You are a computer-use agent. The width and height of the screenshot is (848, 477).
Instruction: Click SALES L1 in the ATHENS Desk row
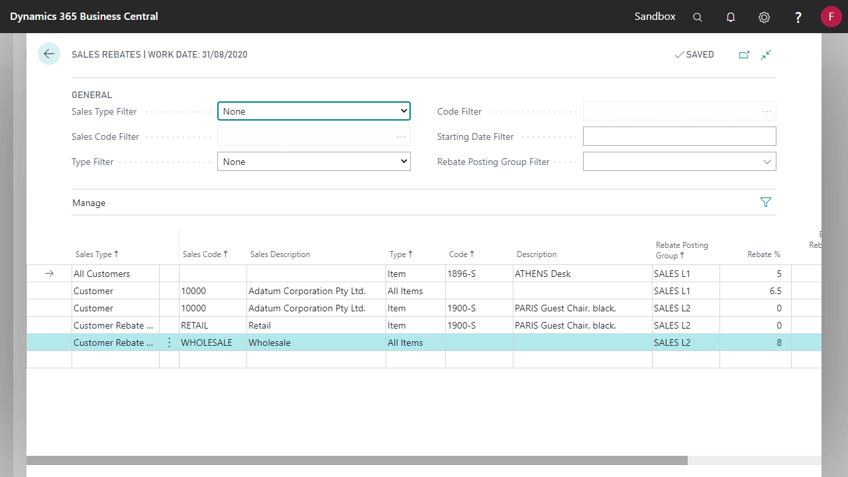pyautogui.click(x=686, y=274)
